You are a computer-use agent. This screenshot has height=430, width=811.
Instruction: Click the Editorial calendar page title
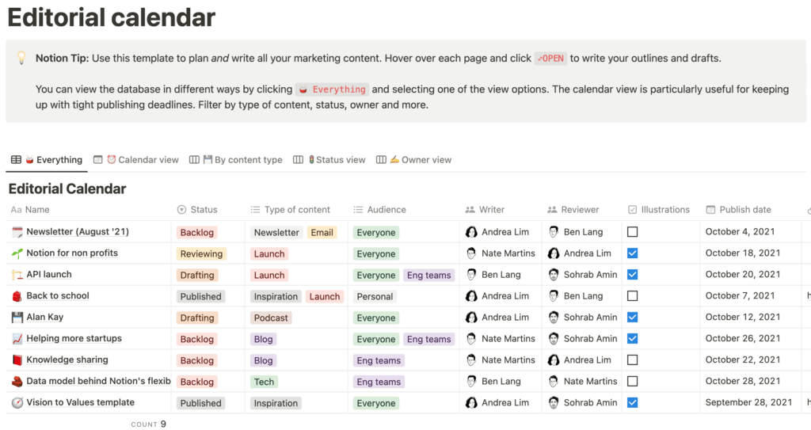(x=111, y=17)
